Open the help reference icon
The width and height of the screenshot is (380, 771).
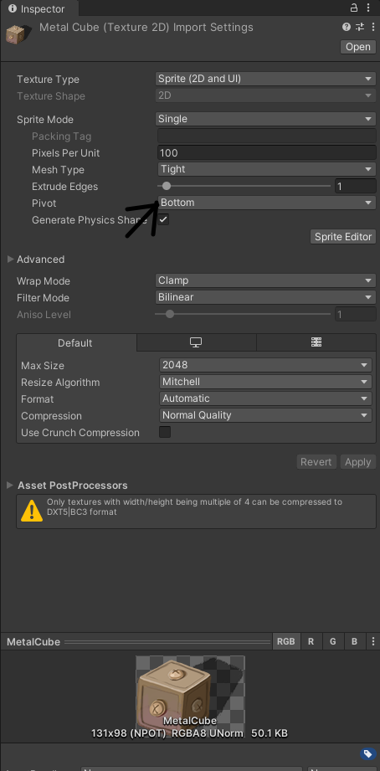(x=346, y=27)
